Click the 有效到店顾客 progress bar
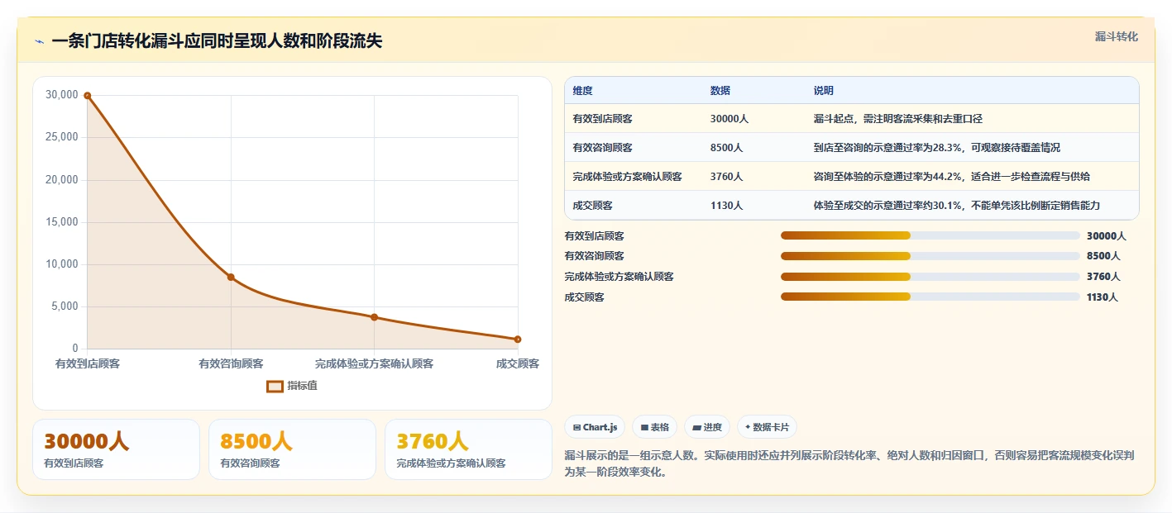 (930, 235)
